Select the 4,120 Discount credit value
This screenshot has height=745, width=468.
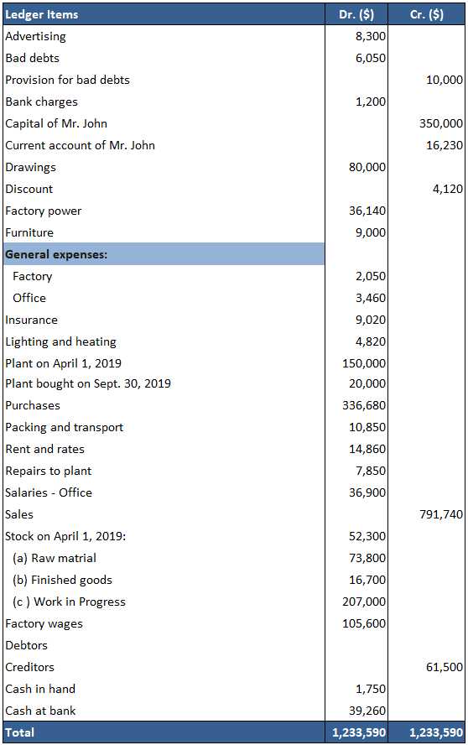click(448, 189)
